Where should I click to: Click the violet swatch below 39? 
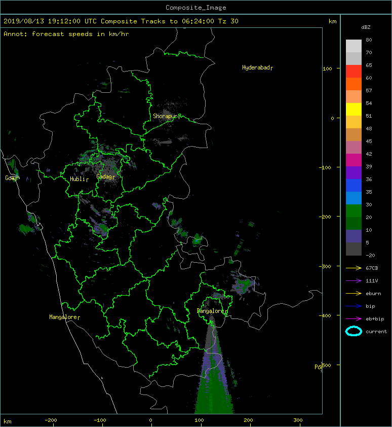[354, 172]
